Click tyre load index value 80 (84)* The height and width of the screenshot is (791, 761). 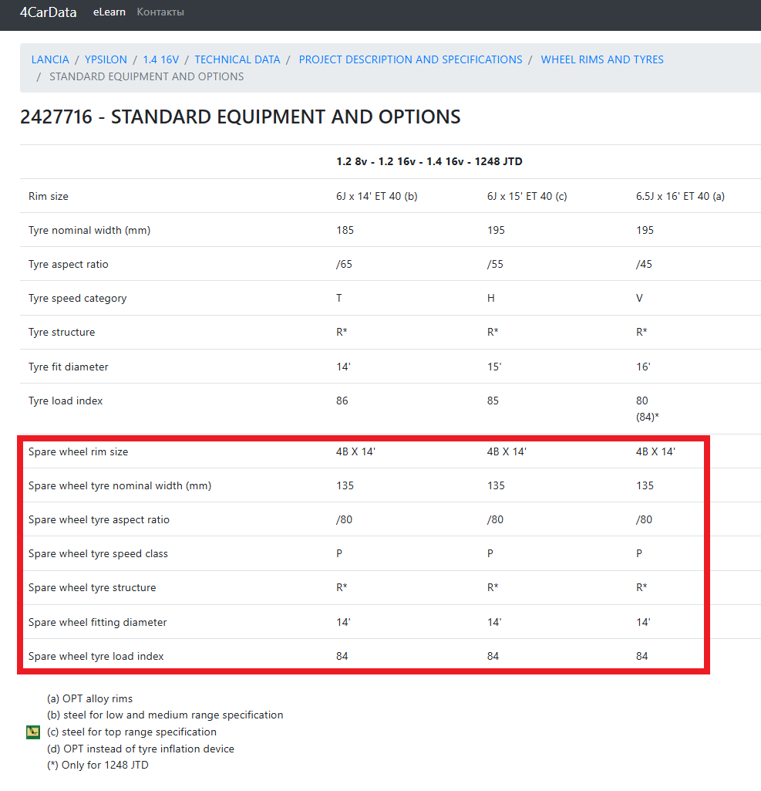coord(648,408)
